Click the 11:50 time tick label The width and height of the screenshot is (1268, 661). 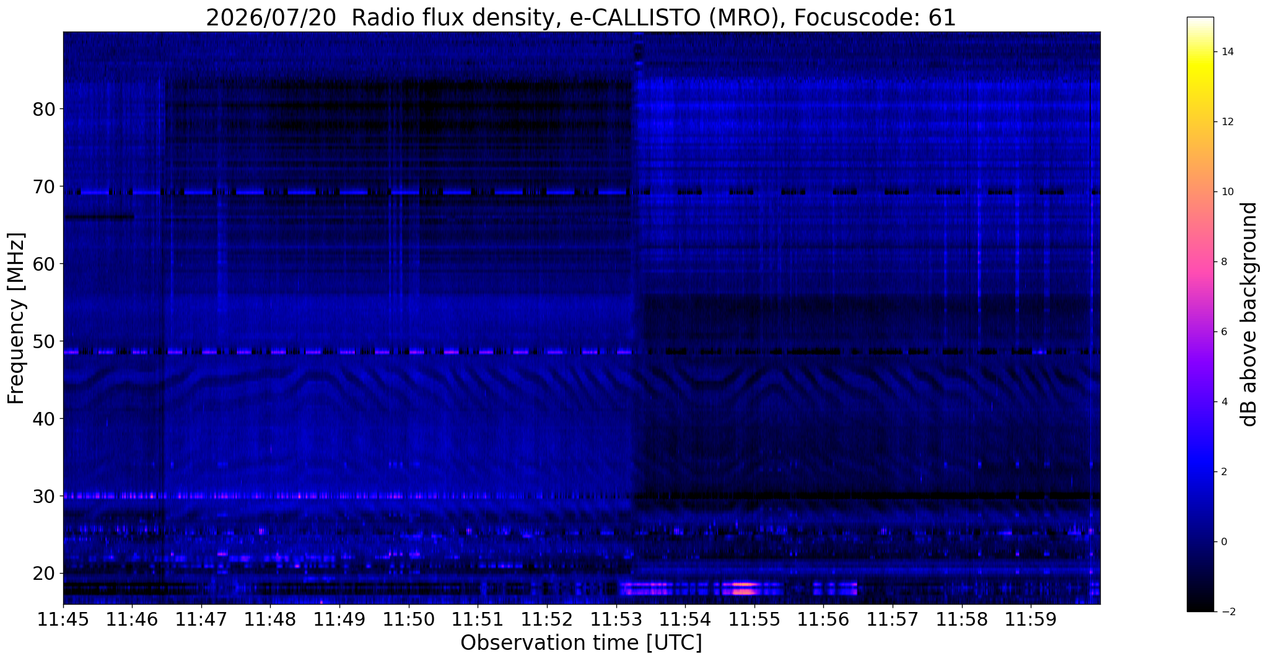[x=409, y=620]
